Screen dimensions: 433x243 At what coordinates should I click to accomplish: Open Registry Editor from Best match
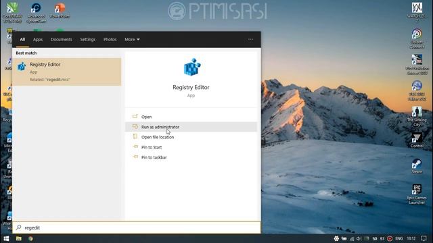(66, 72)
